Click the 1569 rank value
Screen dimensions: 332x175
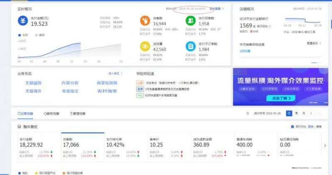coord(246,26)
